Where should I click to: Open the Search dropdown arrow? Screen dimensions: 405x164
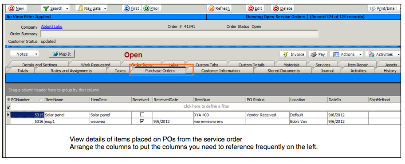point(67,9)
